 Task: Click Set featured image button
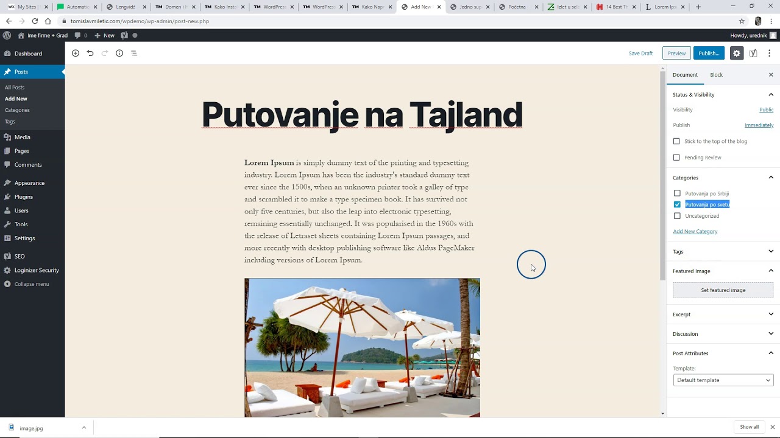pos(723,290)
